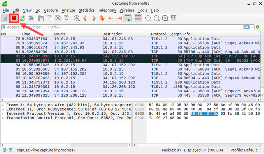Sort by the Destination column header
This screenshot has width=264, height=154.
coord(126,34)
